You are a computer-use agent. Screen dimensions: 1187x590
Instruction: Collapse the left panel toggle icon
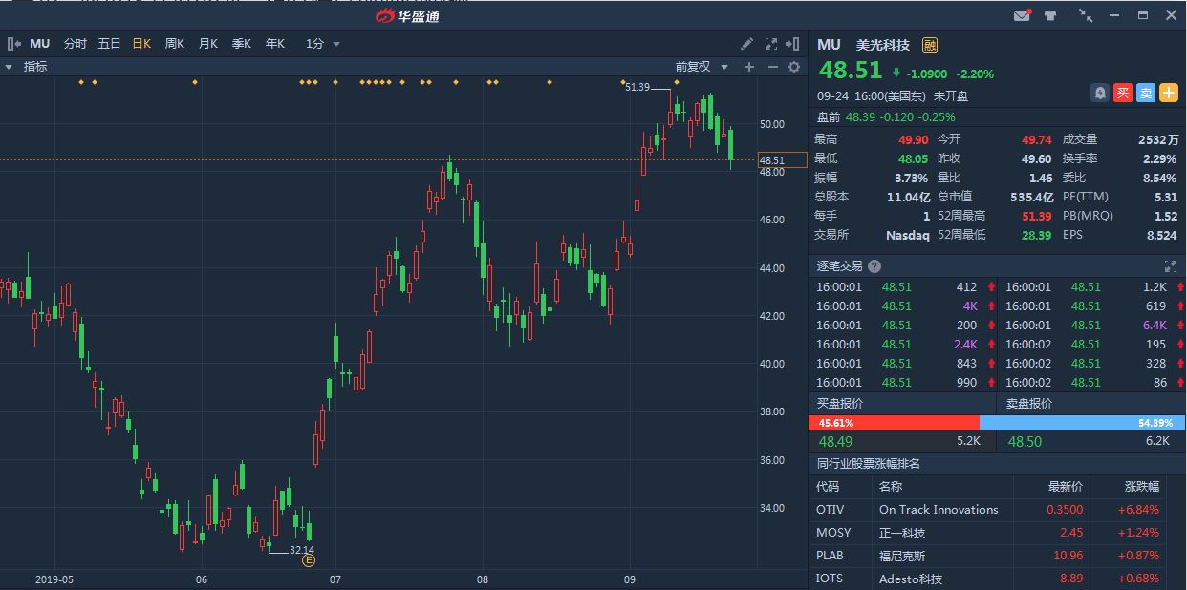tap(13, 44)
